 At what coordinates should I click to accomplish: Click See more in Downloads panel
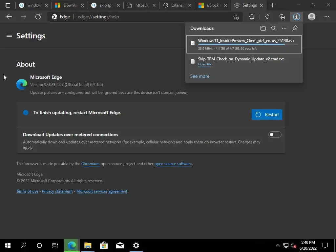pyautogui.click(x=200, y=76)
